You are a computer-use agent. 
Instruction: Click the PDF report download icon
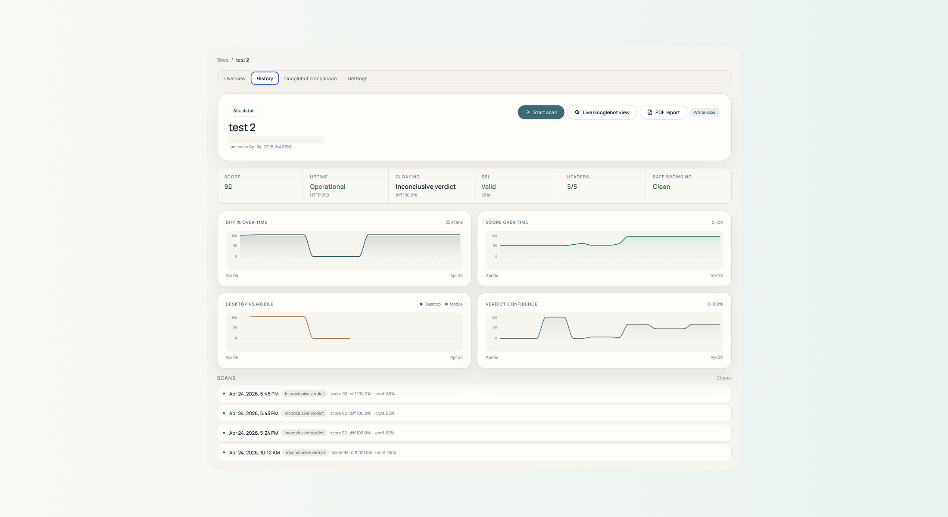[x=650, y=112]
